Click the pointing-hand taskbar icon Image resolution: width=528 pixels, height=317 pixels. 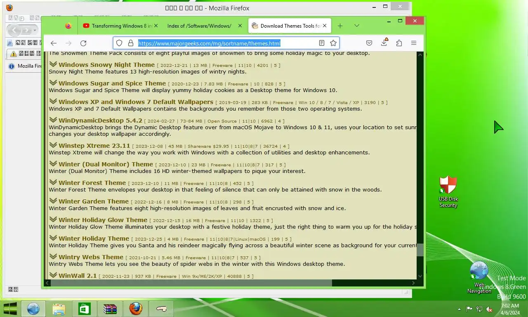(161, 309)
